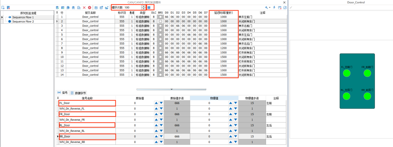Step FL_Door raw value down
The image size is (393, 147).
tap(161, 103)
